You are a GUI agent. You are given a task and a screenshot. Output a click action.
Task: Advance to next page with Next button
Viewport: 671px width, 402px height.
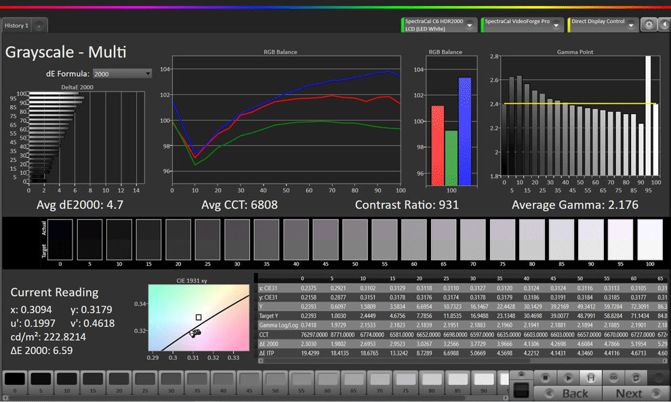636,393
